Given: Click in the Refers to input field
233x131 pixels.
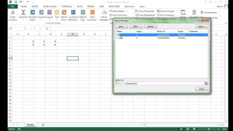Looking at the screenshot, I should (x=164, y=84).
